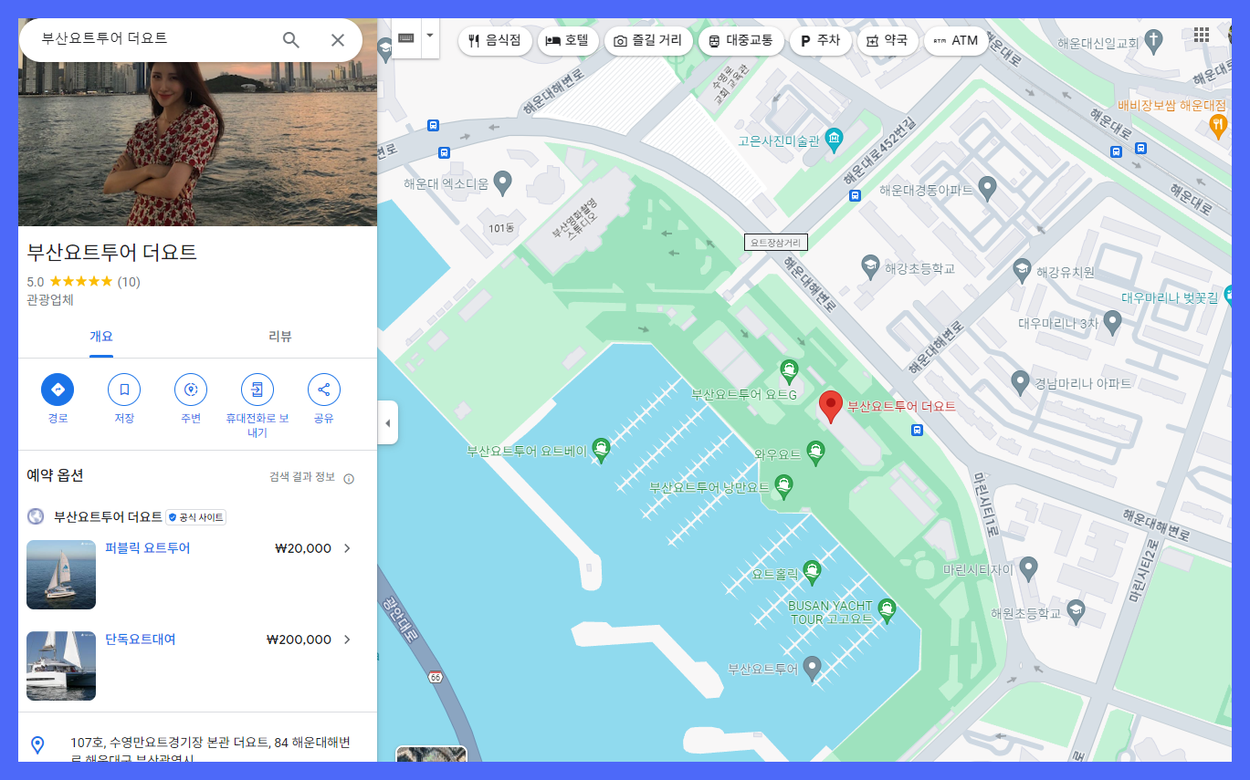Click the 단독요트대여 catamaran thumbnail

tap(61, 666)
